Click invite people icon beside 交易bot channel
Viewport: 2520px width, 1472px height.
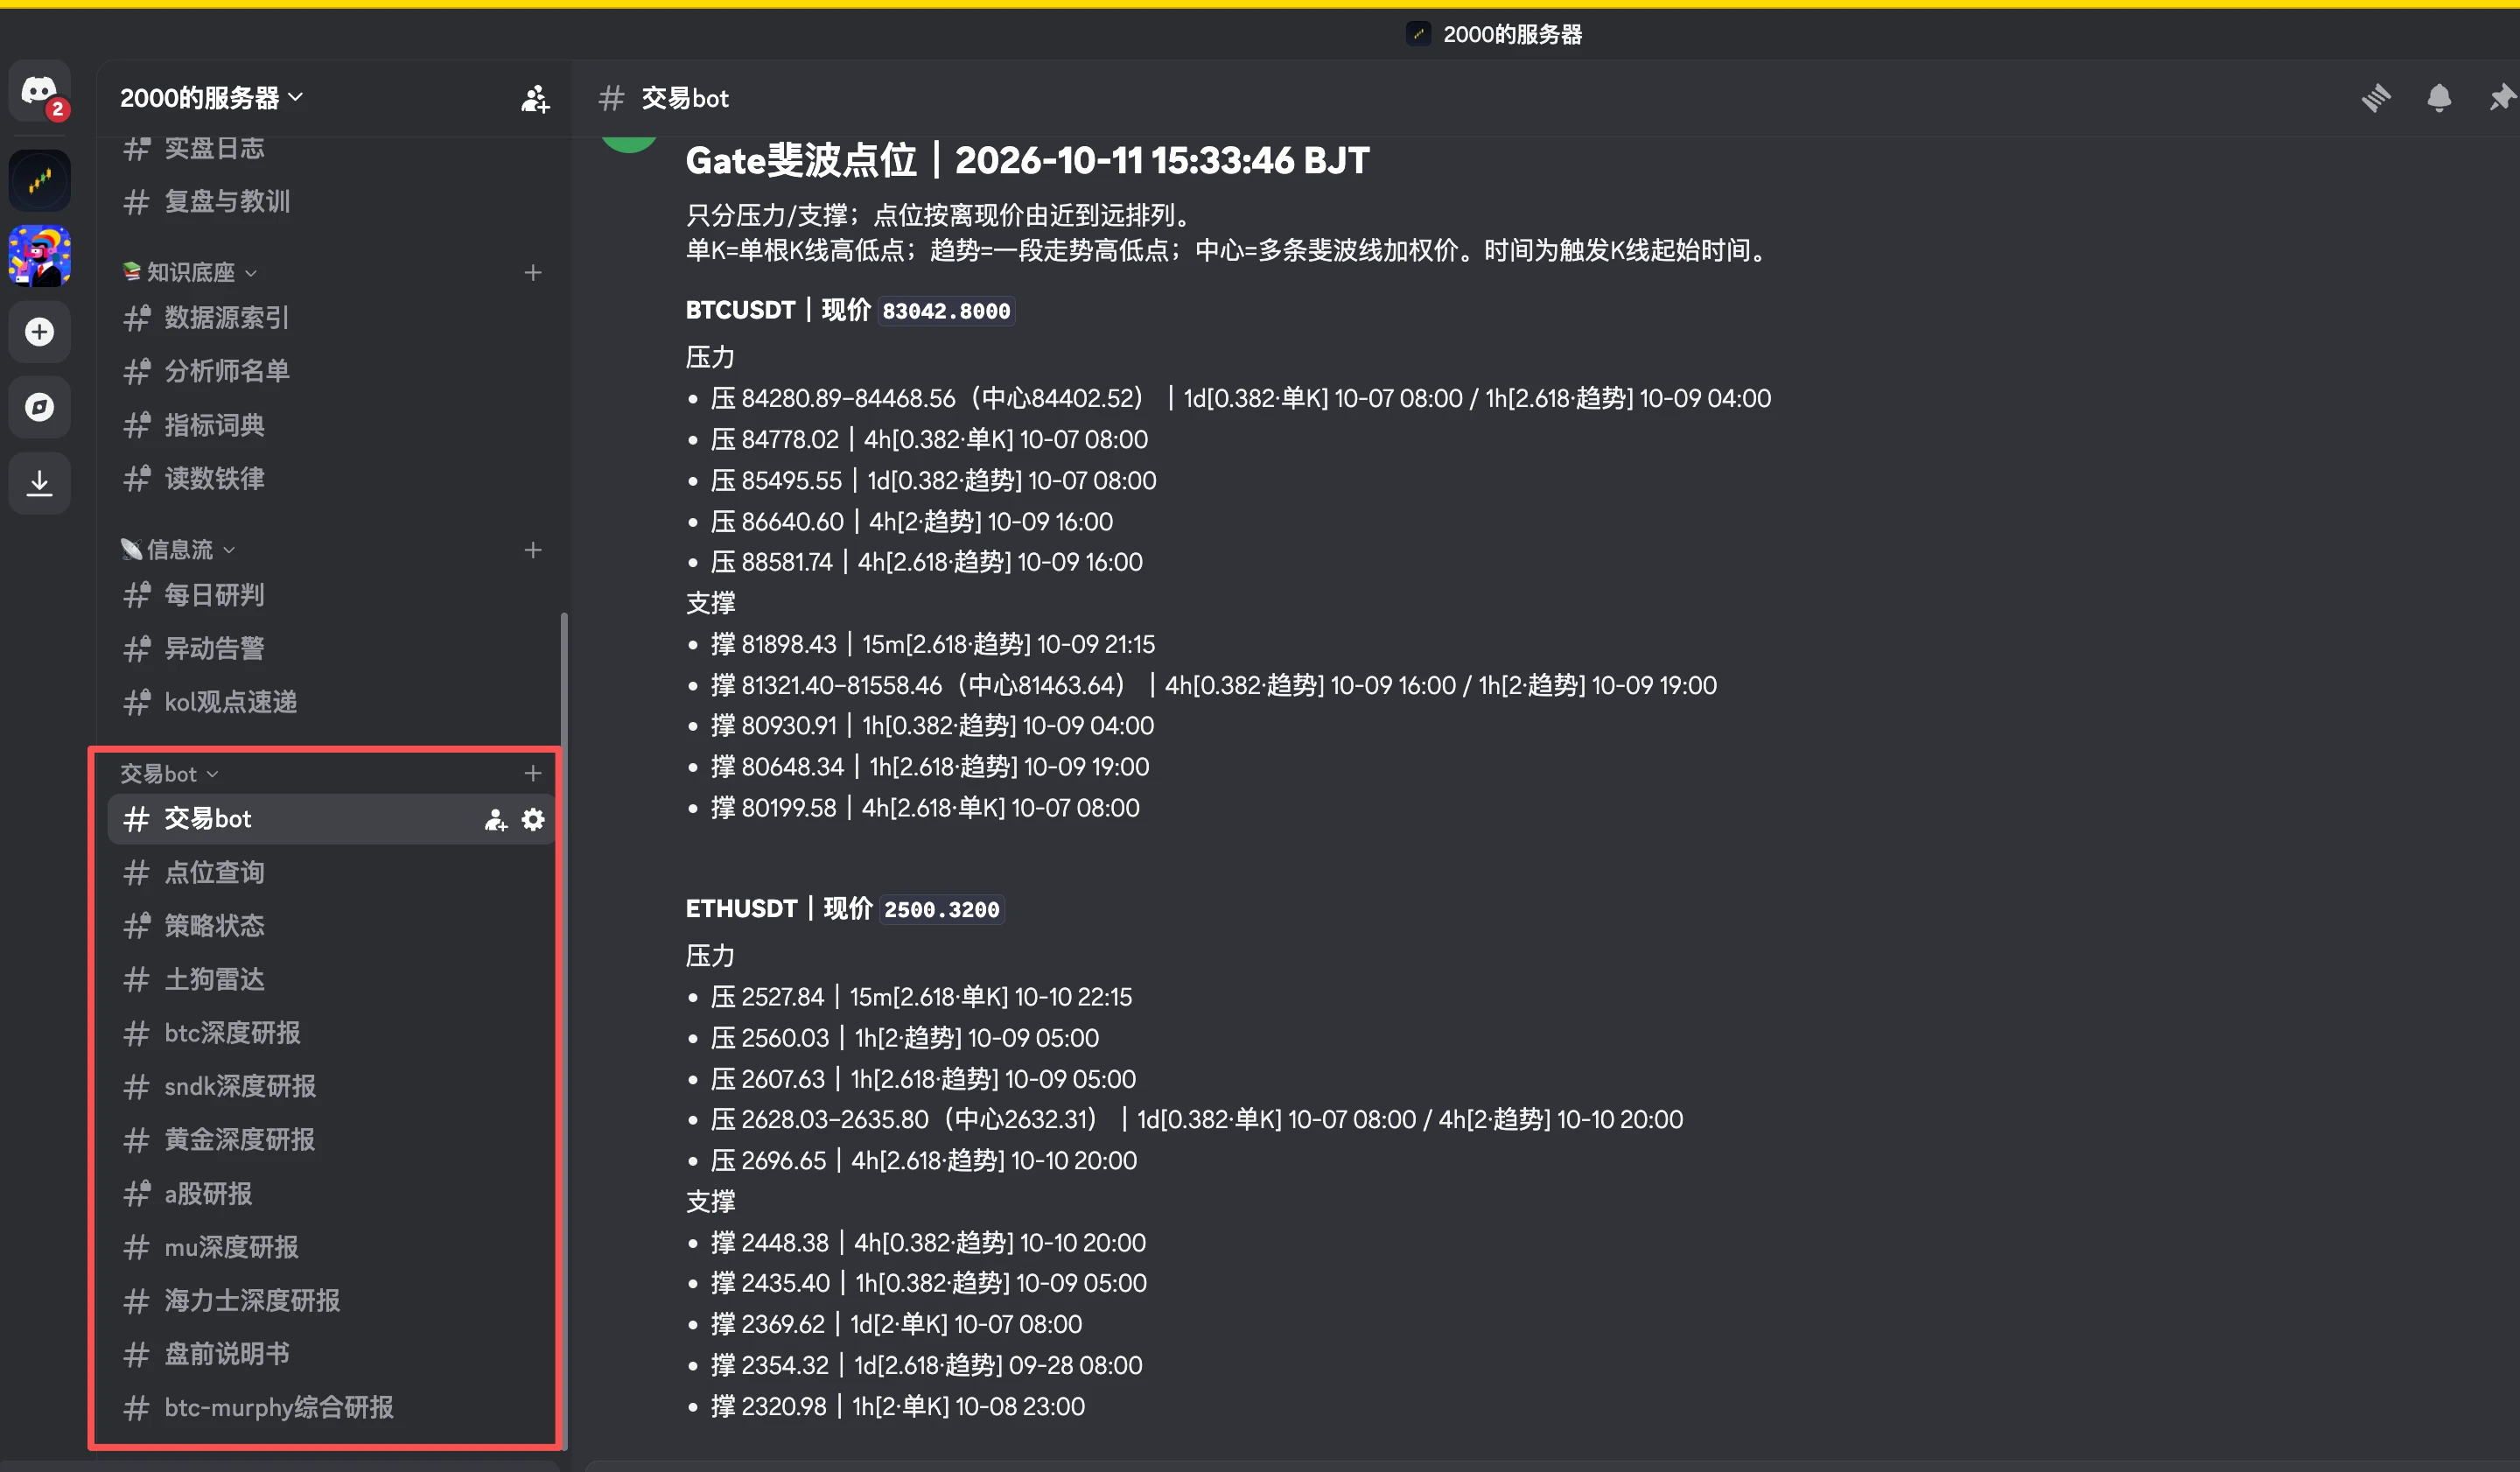click(496, 819)
